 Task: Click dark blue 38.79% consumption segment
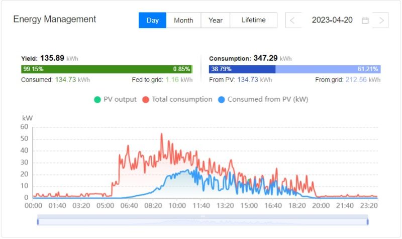[x=242, y=69]
